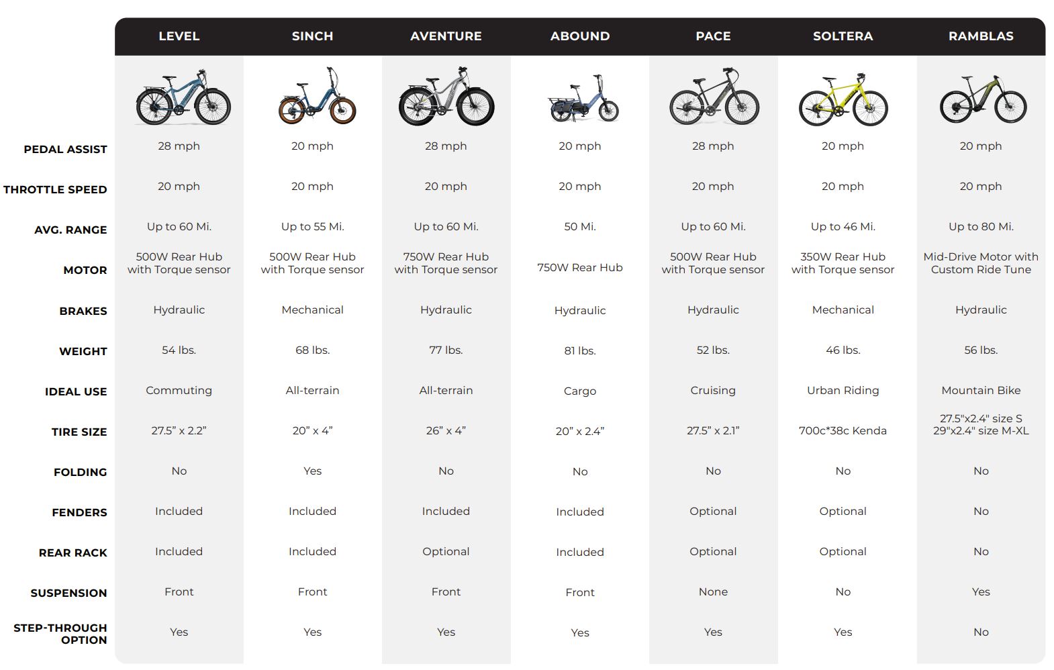The image size is (1054, 670).
Task: Select the THROTTLE SPEED row label
Action: tap(55, 189)
